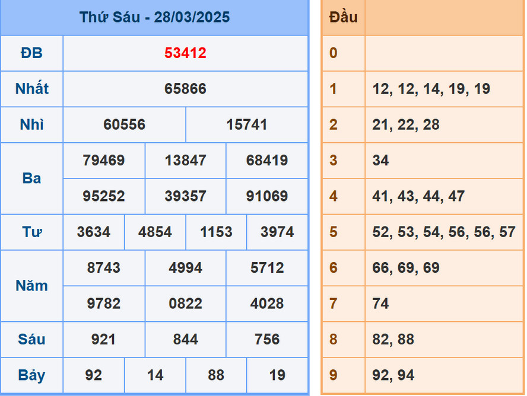This screenshot has height=396, width=527.
Task: Select sixth prize number 844
Action: point(185,340)
